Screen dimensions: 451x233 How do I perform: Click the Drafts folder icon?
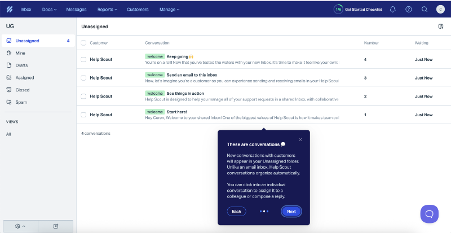pos(9,65)
